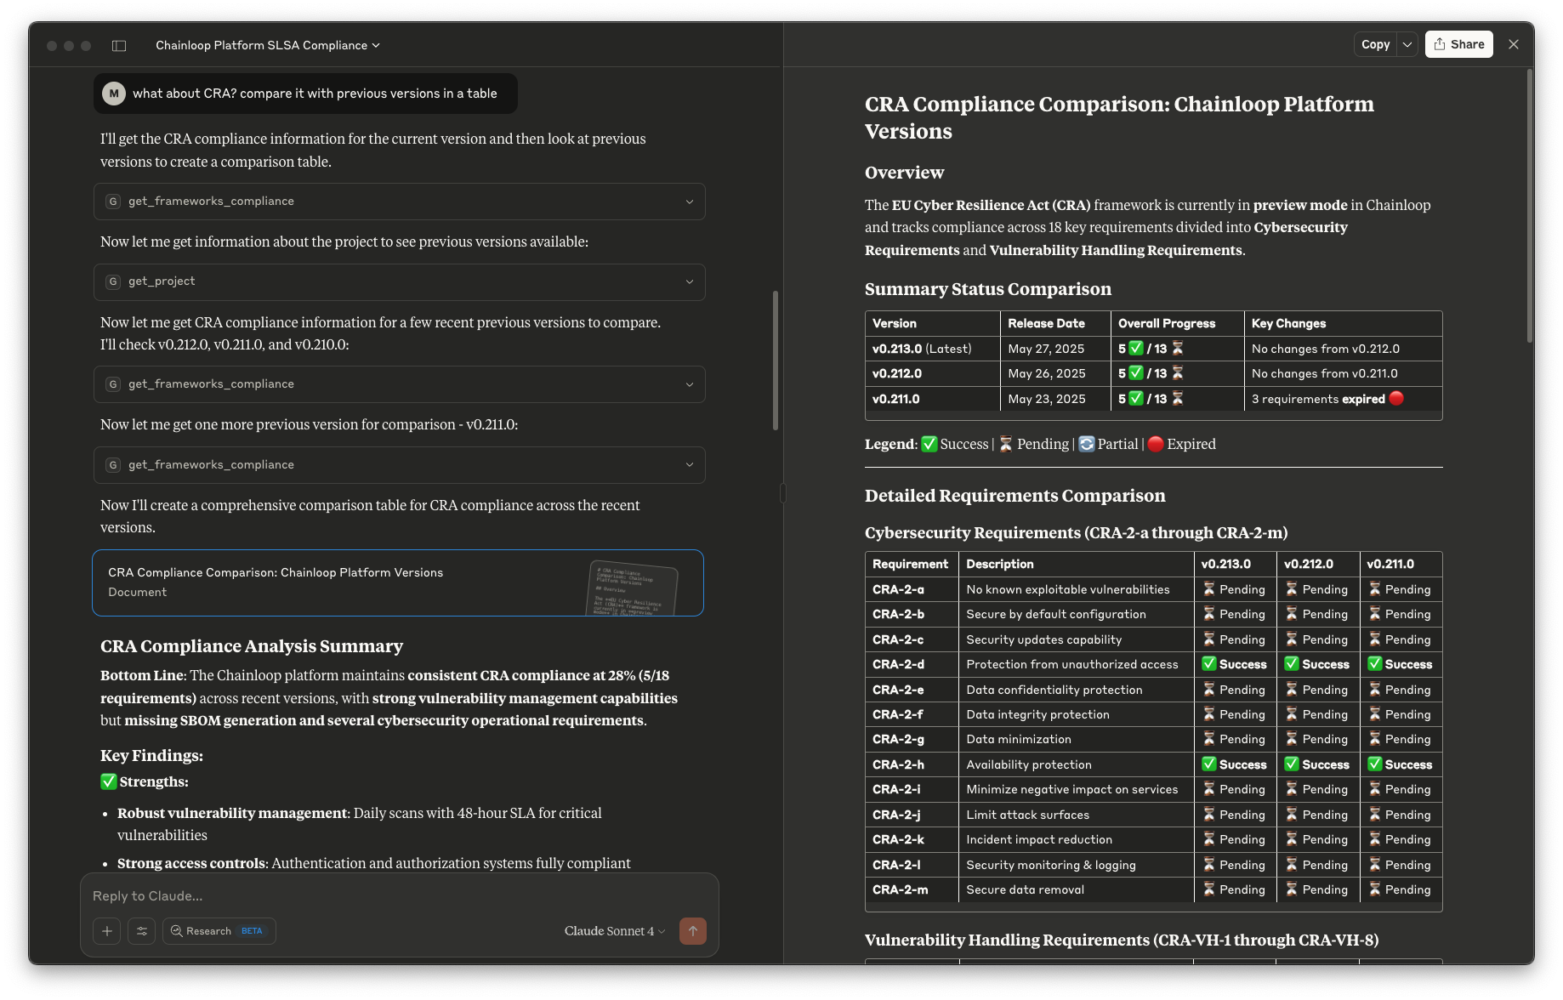Screen dimensions: 1563x1000
Task: Click the Partial refresh icon in the legend
Action: (x=1086, y=444)
